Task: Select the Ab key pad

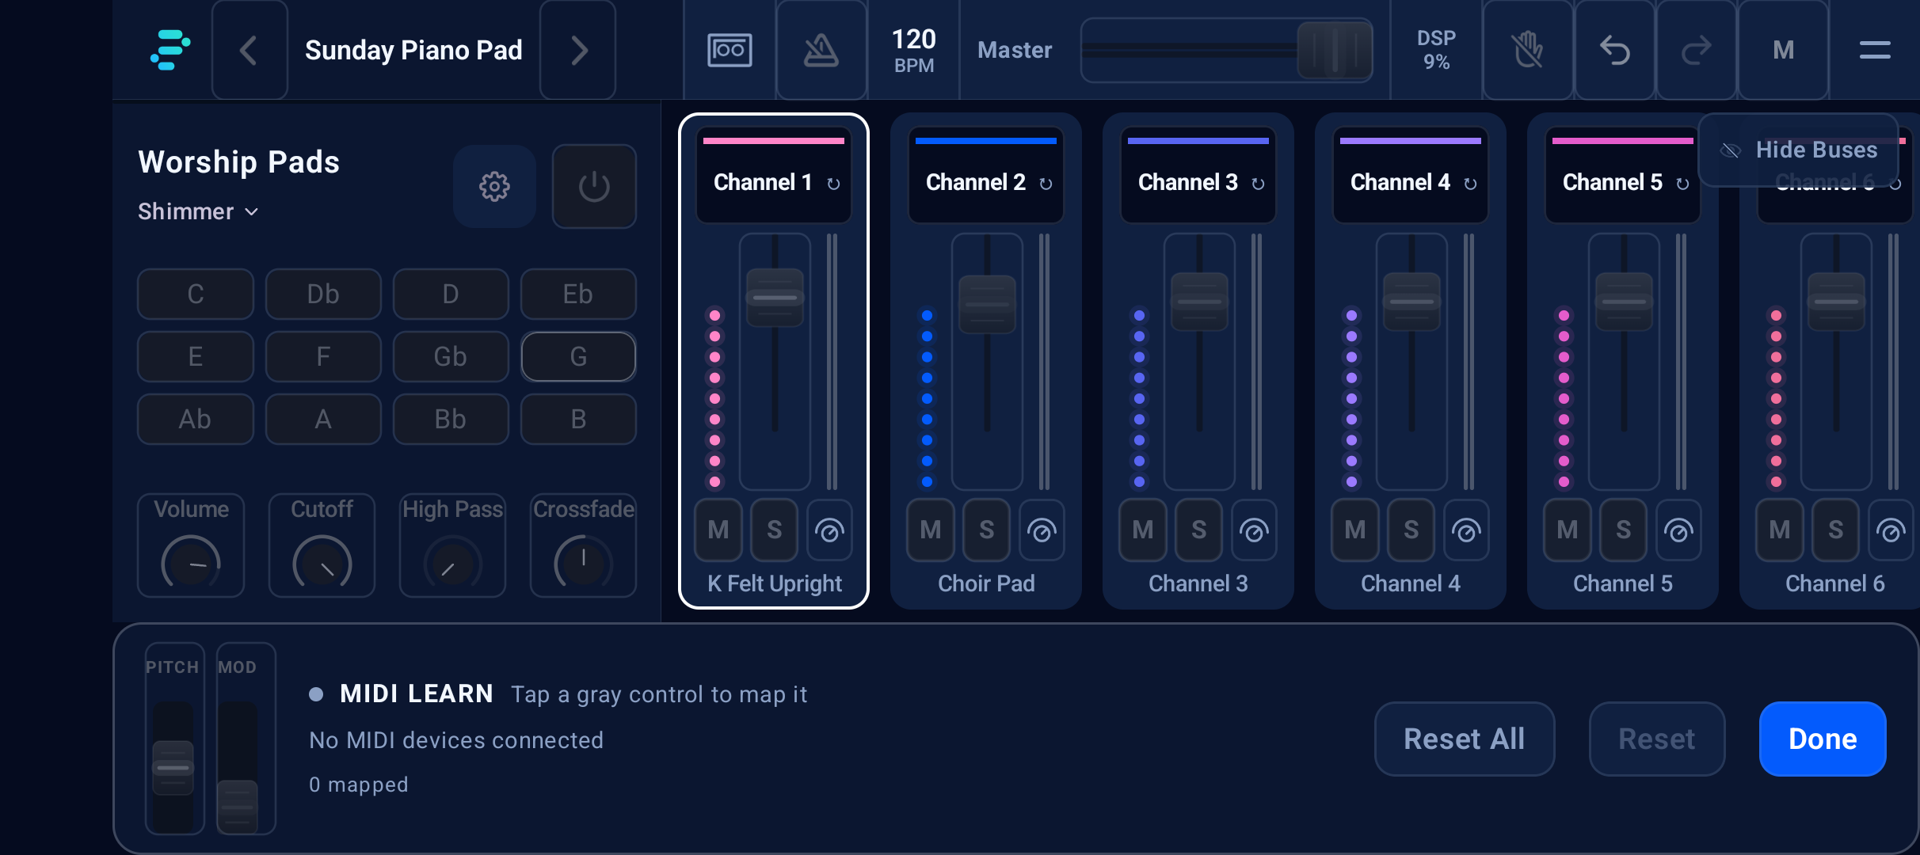Action: pos(196,419)
